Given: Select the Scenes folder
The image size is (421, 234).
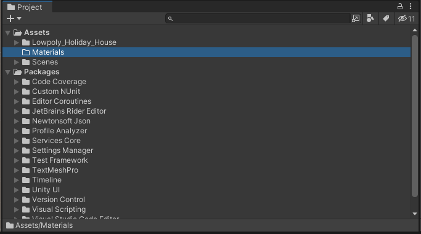Looking at the screenshot, I should pyautogui.click(x=45, y=62).
